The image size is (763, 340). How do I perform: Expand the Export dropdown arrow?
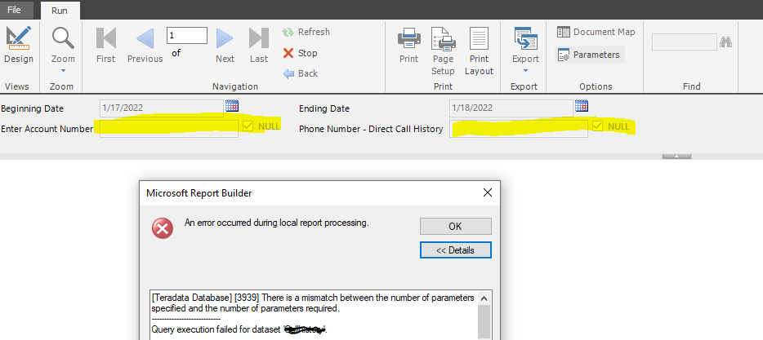(525, 70)
